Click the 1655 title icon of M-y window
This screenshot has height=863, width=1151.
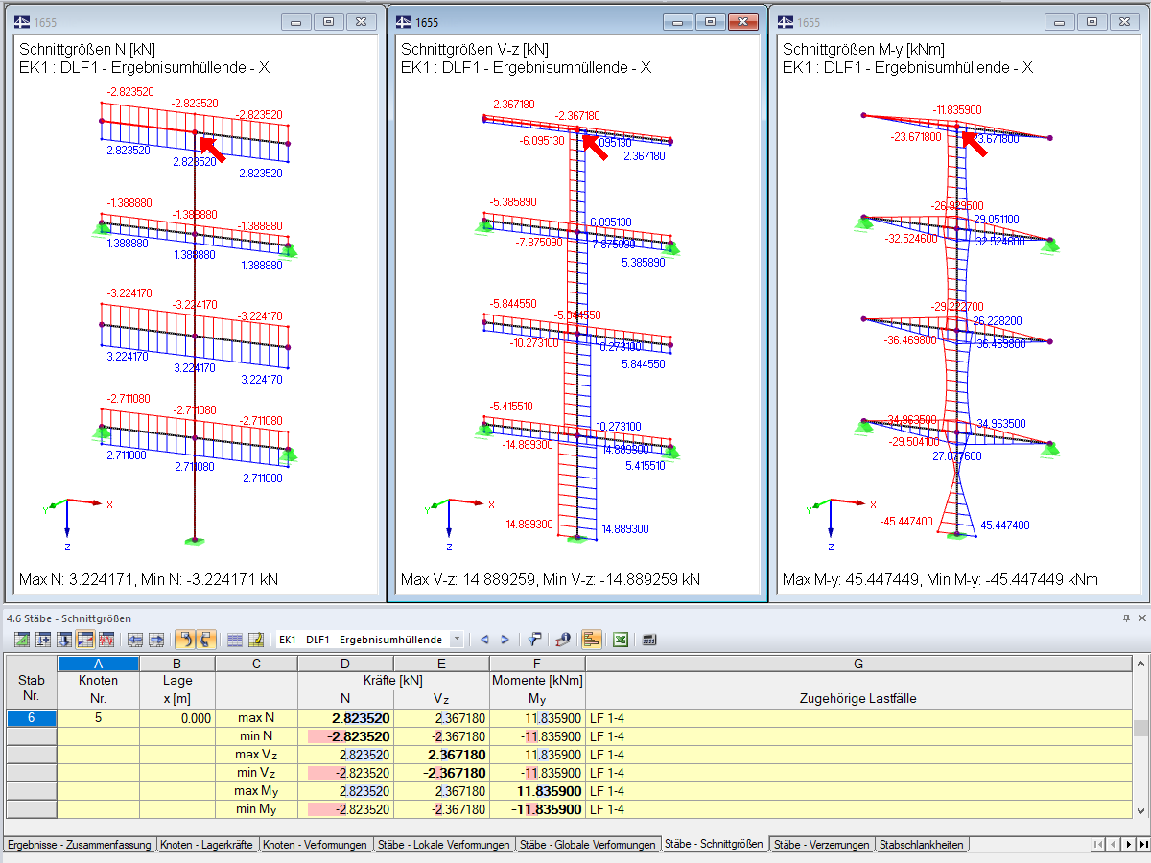click(785, 22)
